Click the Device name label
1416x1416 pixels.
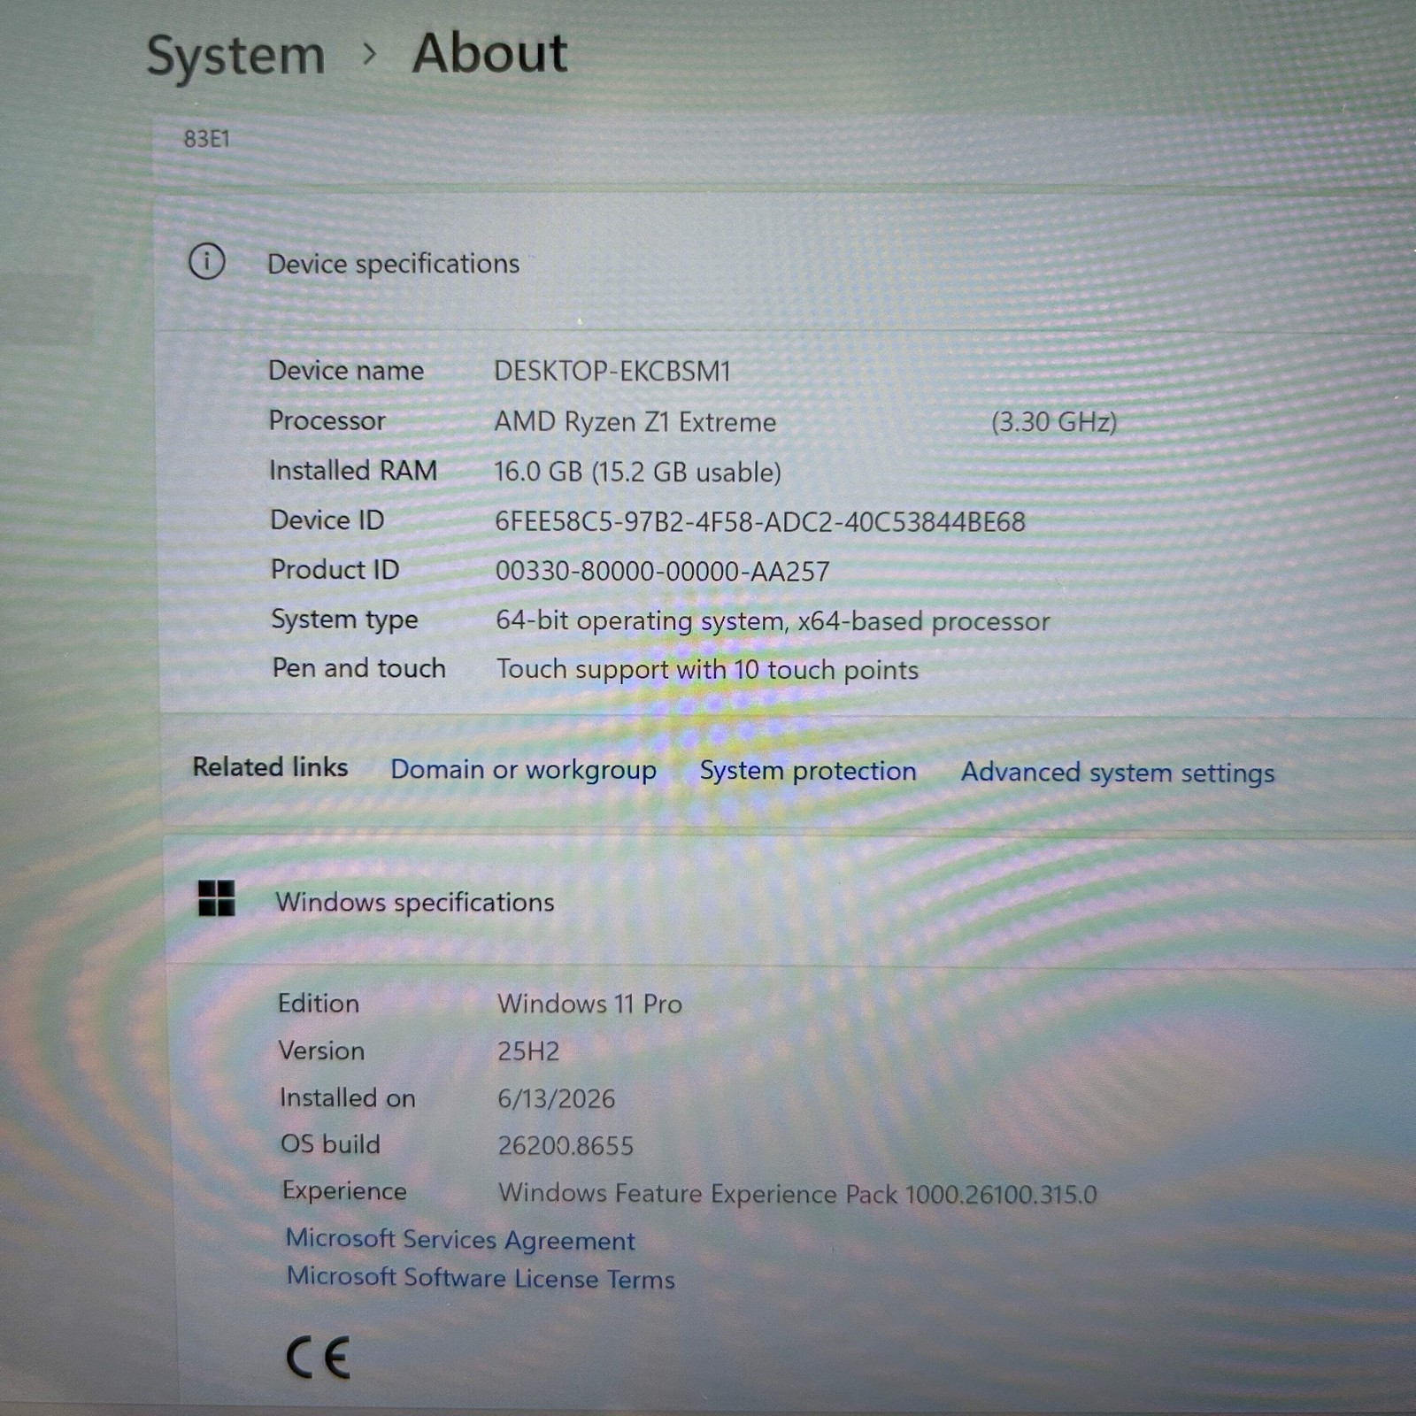pos(346,370)
